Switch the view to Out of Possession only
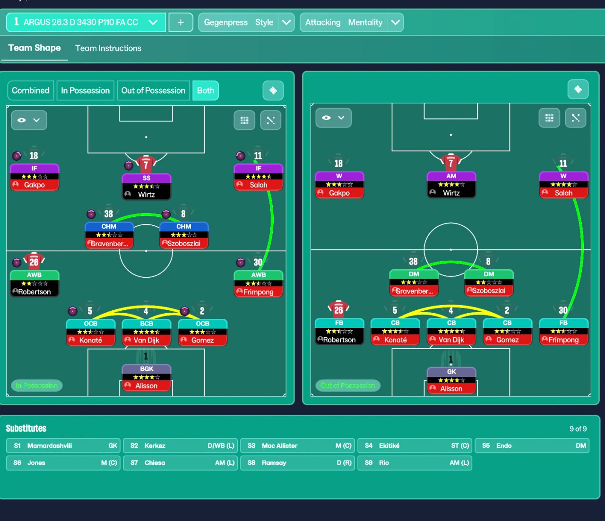This screenshot has width=605, height=521. pyautogui.click(x=153, y=91)
